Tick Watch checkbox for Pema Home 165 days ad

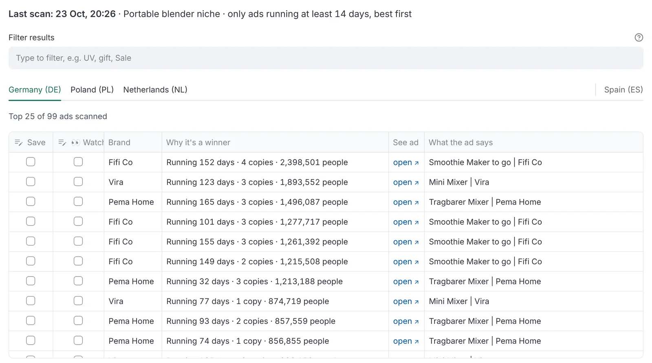[78, 201]
